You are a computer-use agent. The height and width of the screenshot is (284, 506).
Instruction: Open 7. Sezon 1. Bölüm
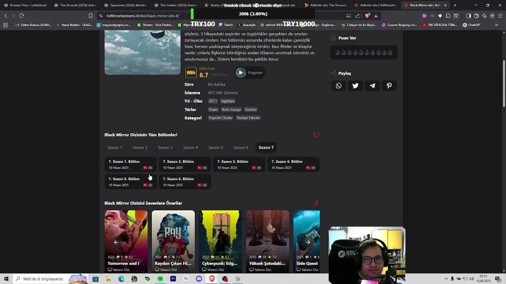tap(130, 164)
